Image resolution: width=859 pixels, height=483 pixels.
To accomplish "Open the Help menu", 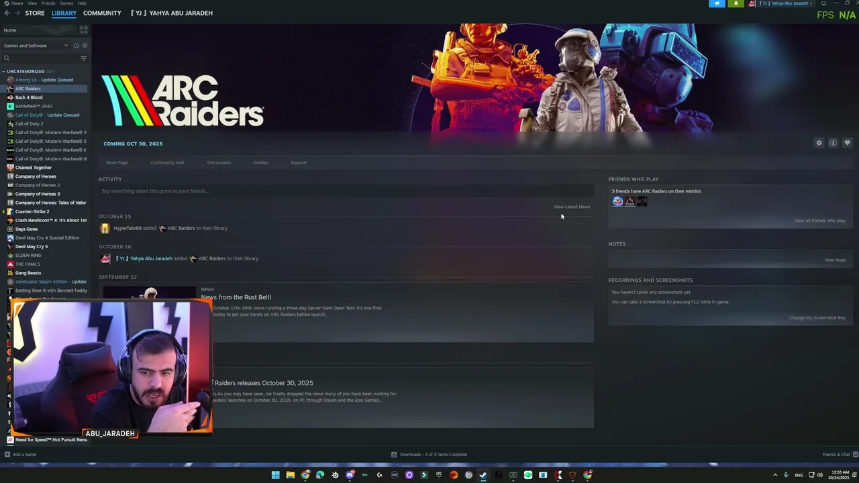I will 82,3.
